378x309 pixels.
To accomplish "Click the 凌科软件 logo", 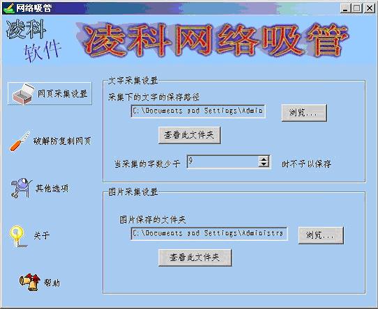I will tap(33, 40).
